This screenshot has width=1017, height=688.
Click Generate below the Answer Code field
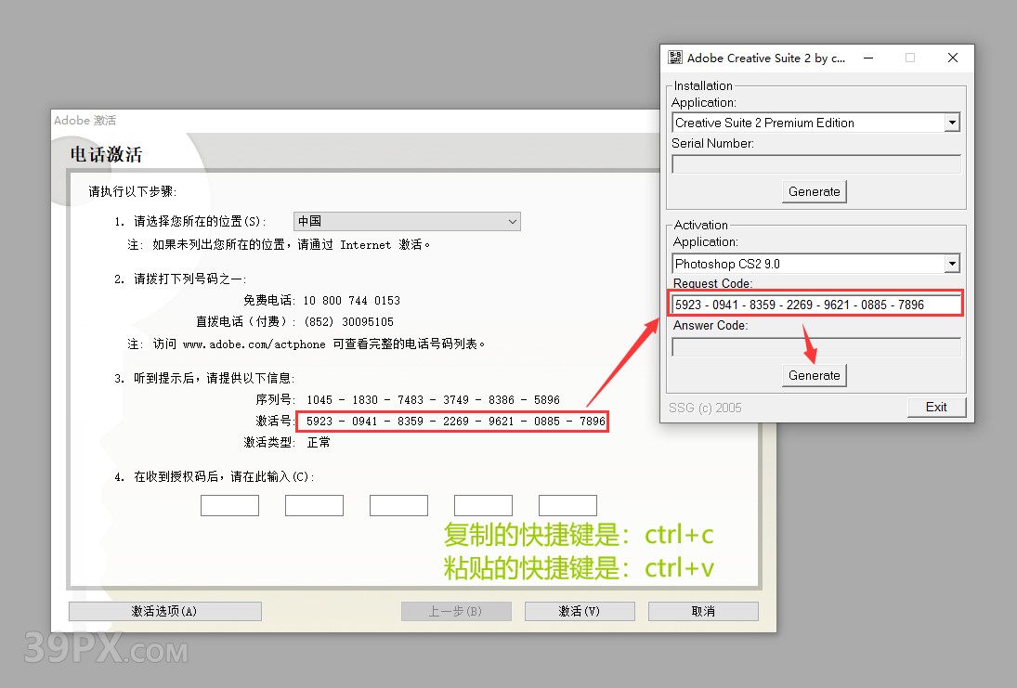(814, 375)
